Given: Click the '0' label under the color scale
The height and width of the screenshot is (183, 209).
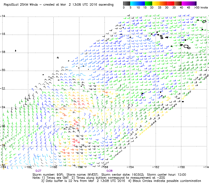Looking at the screenshot, I should click(x=124, y=8).
